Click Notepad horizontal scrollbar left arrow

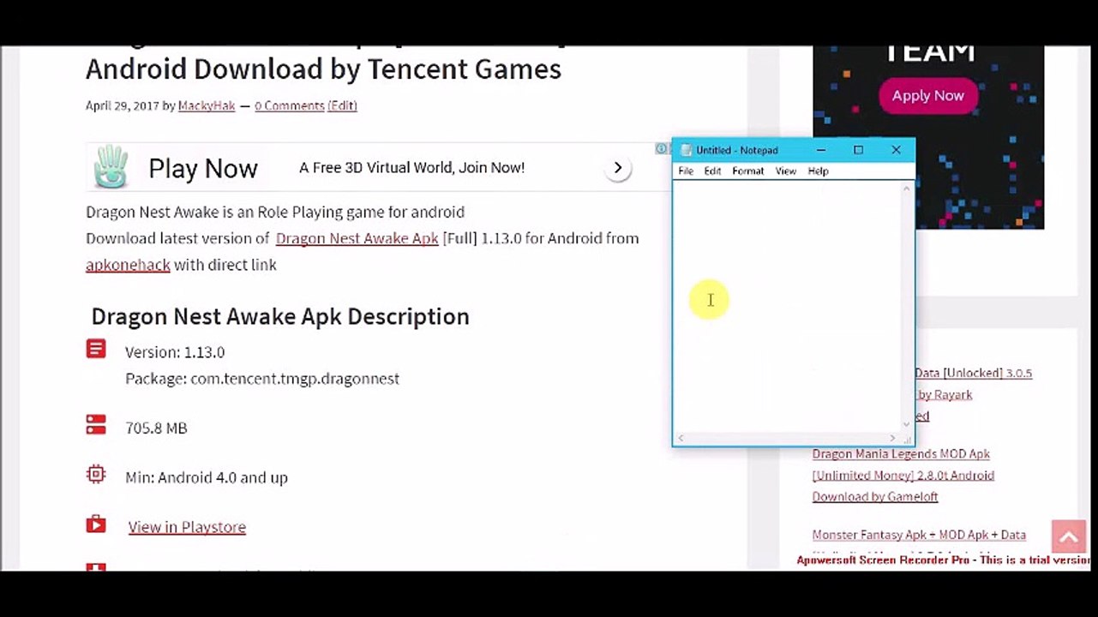[x=681, y=438]
